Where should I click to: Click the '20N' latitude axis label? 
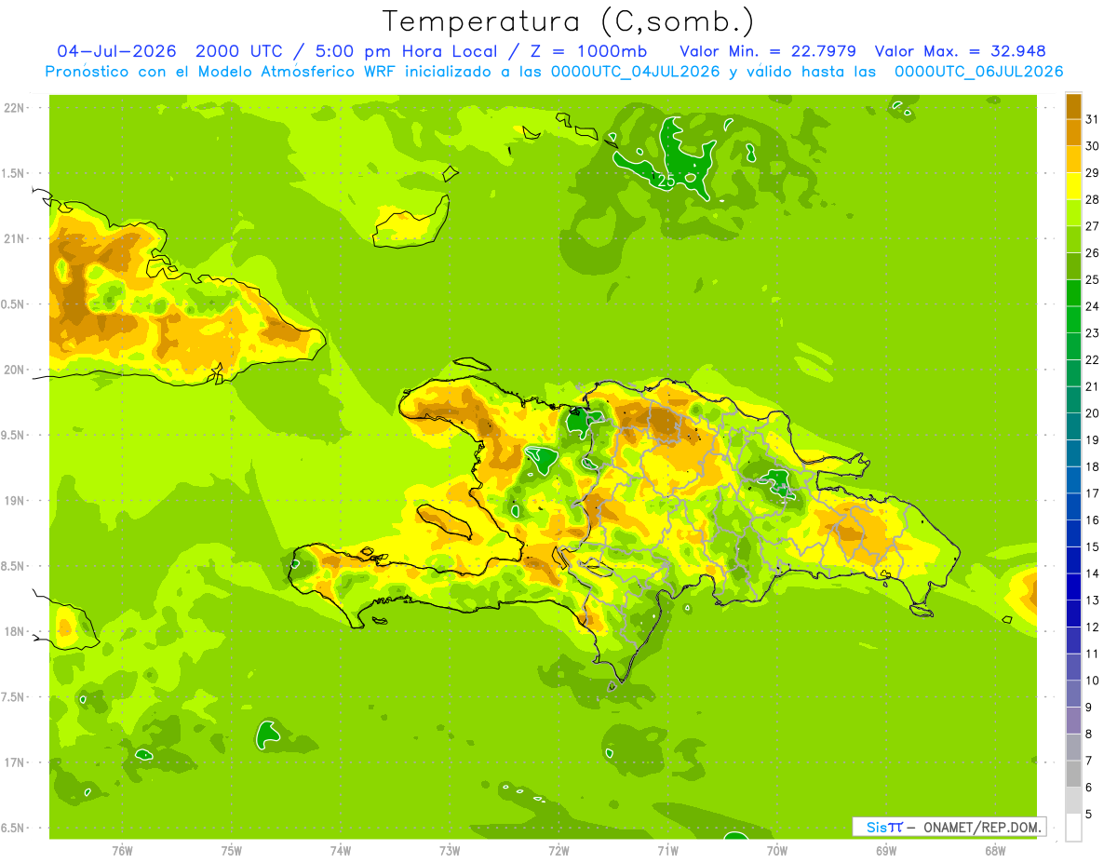pos(16,370)
